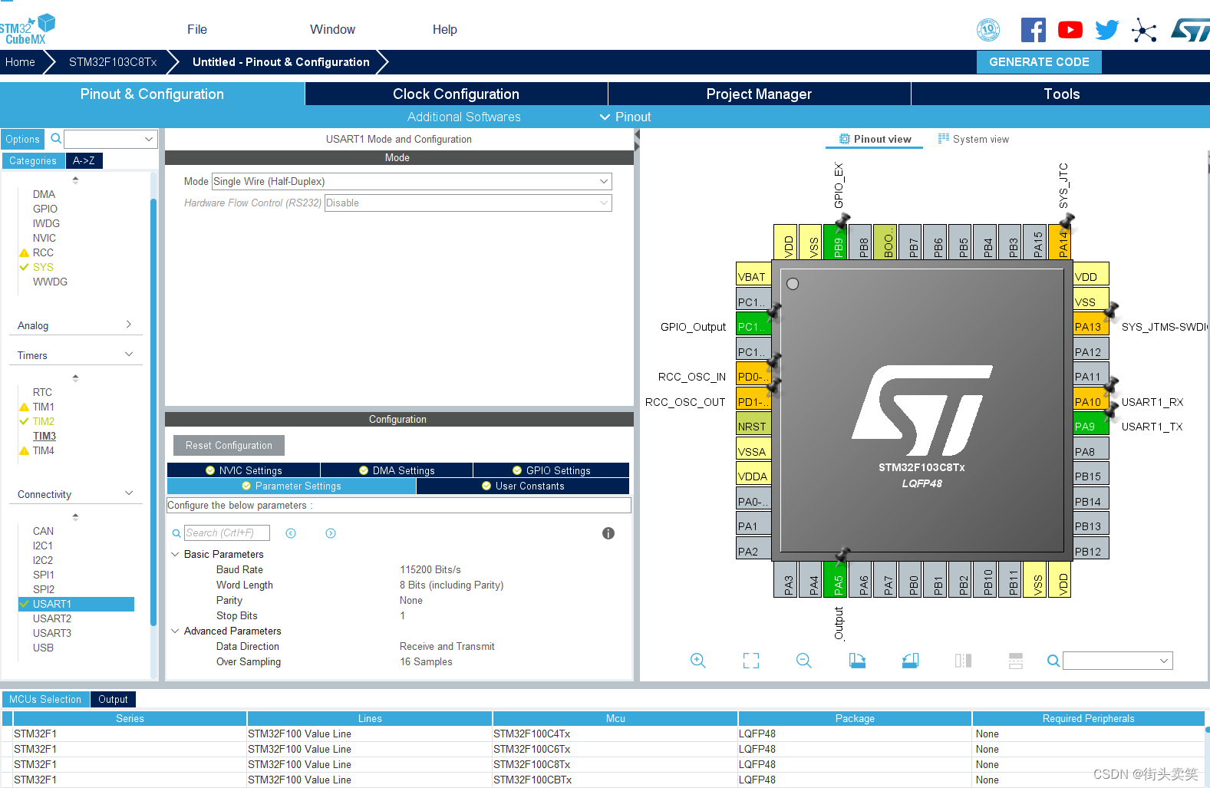The image size is (1210, 788).
Task: Click the GENERATE CODE button
Action: click(x=1039, y=62)
